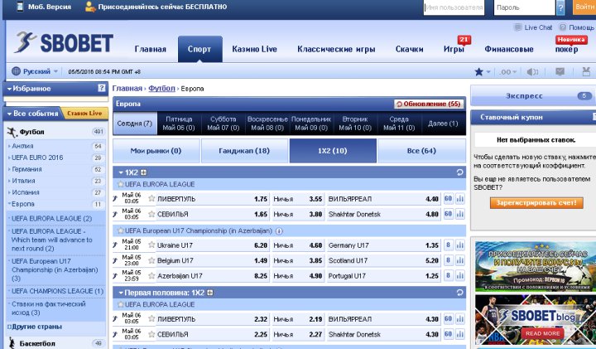Star the UEFA EUROPA LEAGUE header in 1X2
Image resolution: width=596 pixels, height=349 pixels.
click(x=121, y=184)
